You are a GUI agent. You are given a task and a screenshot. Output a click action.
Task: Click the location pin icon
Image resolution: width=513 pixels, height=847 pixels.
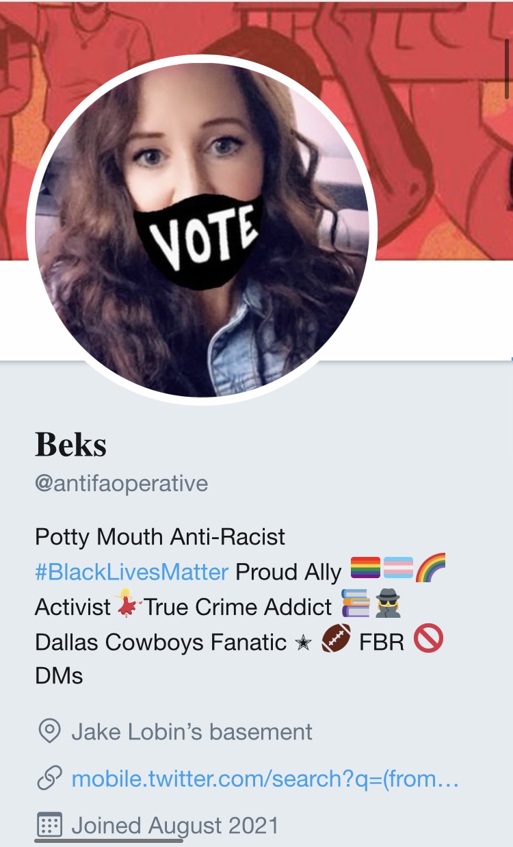pyautogui.click(x=49, y=732)
